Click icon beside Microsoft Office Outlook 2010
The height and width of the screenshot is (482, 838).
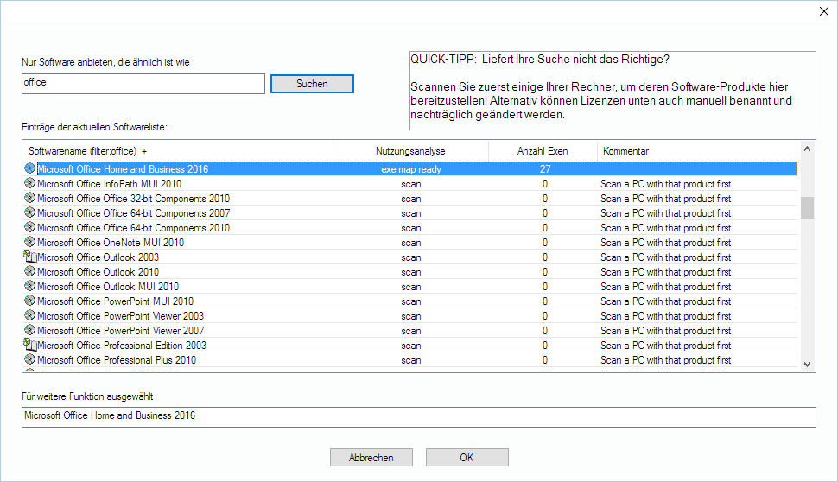(30, 272)
